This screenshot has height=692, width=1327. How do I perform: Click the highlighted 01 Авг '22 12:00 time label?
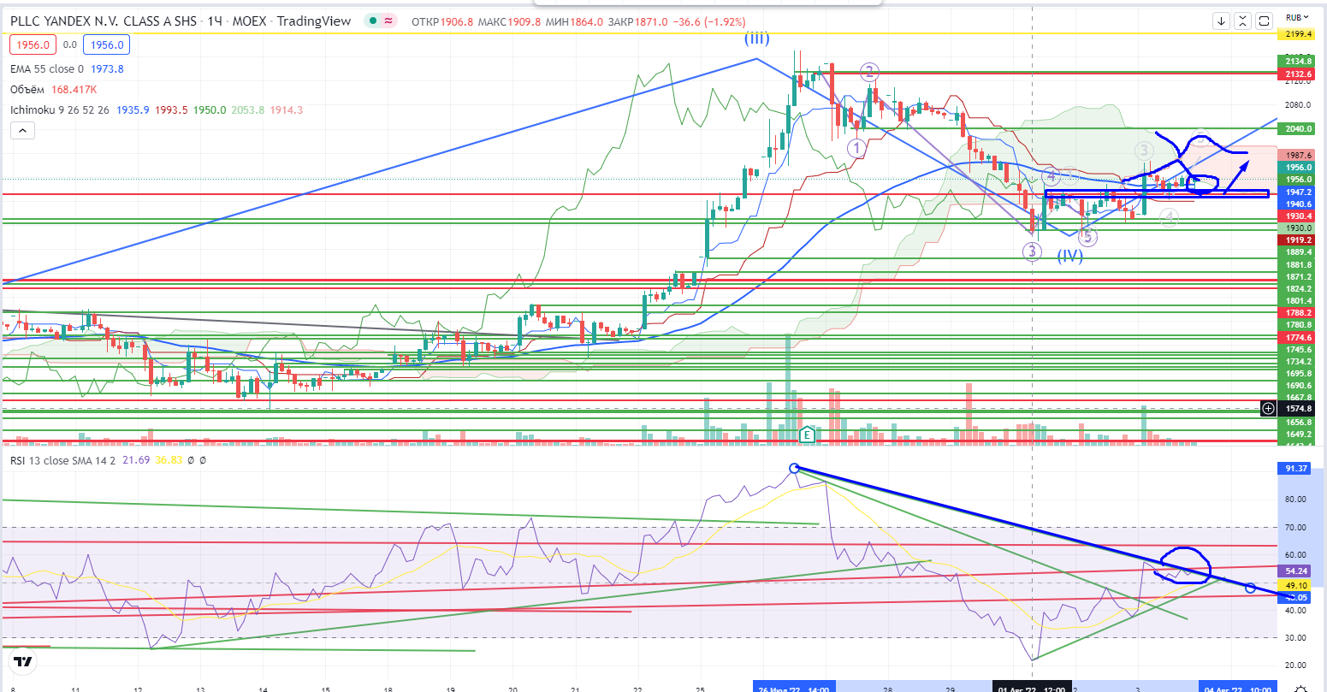click(1032, 687)
